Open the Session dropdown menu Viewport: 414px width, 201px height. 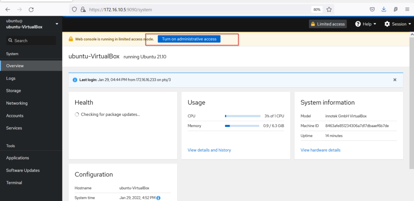(398, 24)
